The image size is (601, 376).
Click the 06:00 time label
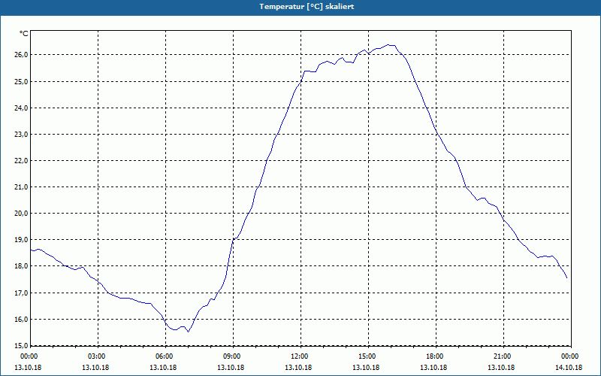pos(165,356)
